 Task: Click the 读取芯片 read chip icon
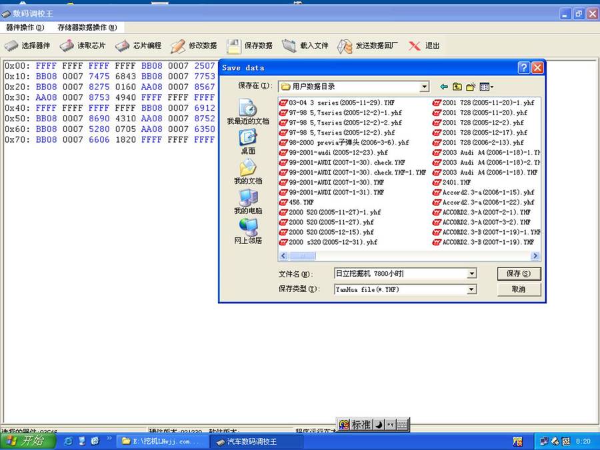pos(67,46)
